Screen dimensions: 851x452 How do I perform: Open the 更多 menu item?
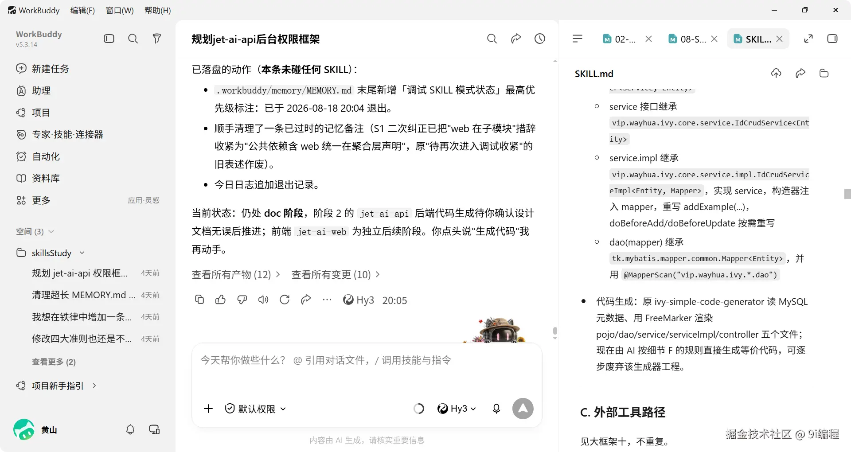pyautogui.click(x=34, y=200)
